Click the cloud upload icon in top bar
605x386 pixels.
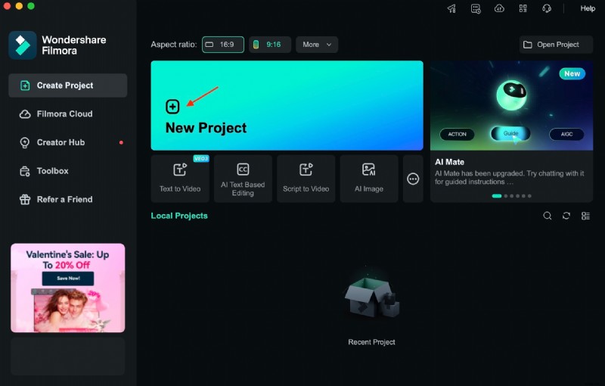click(x=499, y=8)
